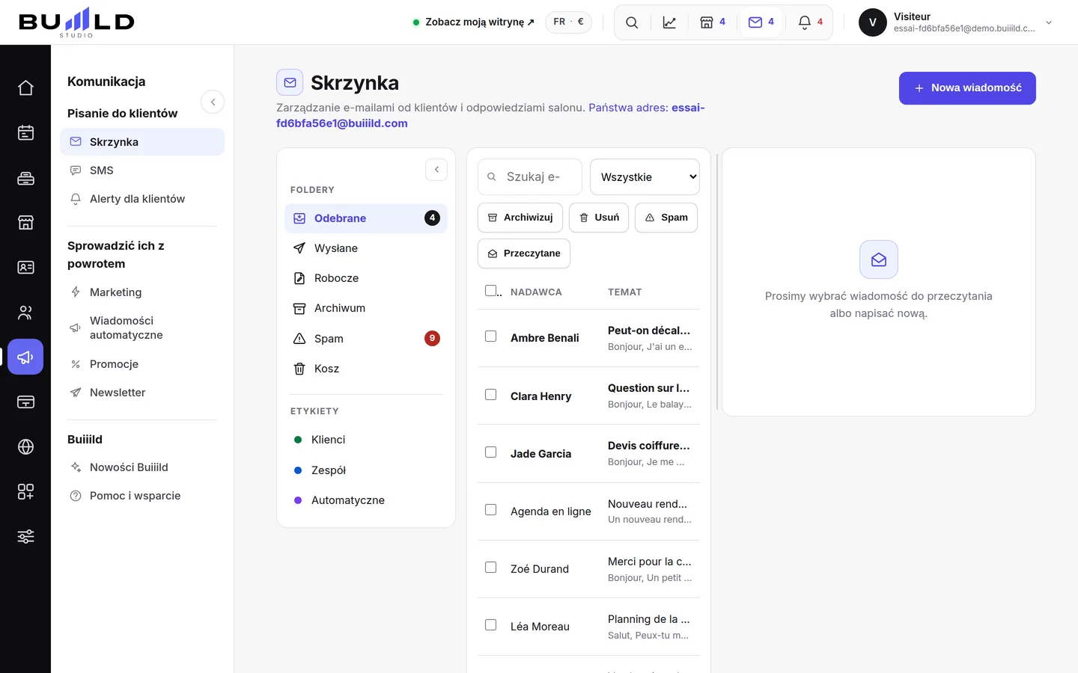Check the select-all checkbox beside NADAWCA
Screen dimensions: 1078x673
click(x=491, y=290)
